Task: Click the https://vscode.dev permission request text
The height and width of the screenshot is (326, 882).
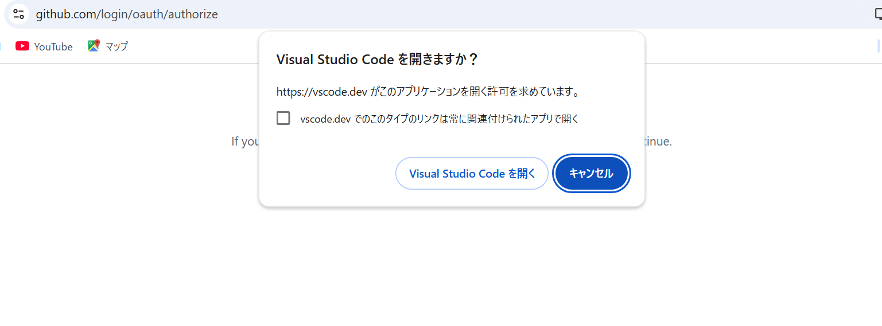Action: click(x=428, y=92)
